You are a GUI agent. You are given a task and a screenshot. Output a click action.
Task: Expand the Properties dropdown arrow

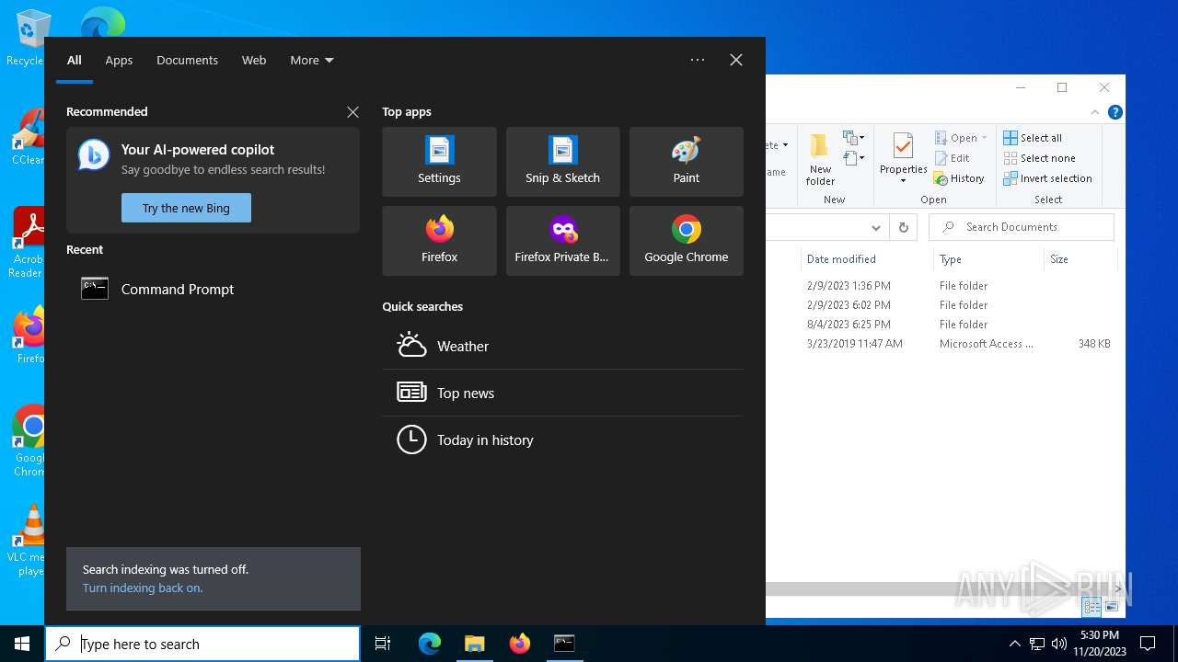pyautogui.click(x=903, y=181)
